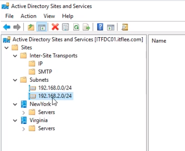Collapse the NewYork site node

click(15, 105)
